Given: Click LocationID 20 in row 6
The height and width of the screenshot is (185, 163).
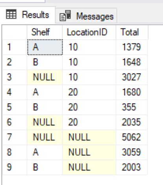Looking at the screenshot, I should coord(89,122).
